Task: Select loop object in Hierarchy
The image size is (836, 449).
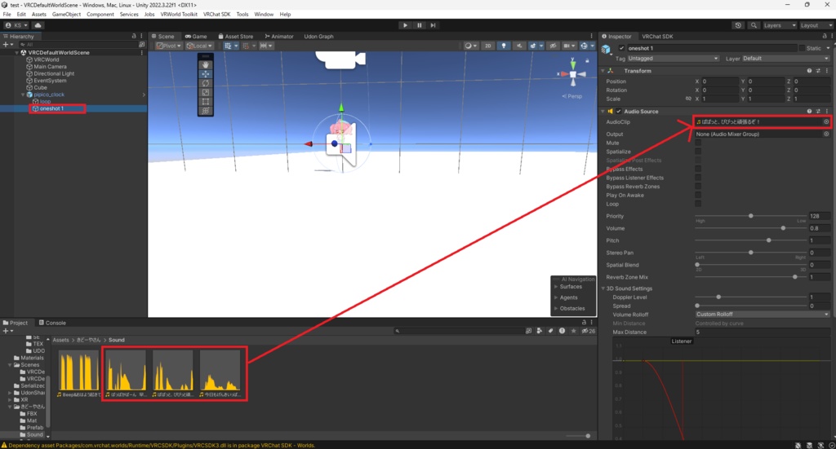Action: tap(45, 101)
